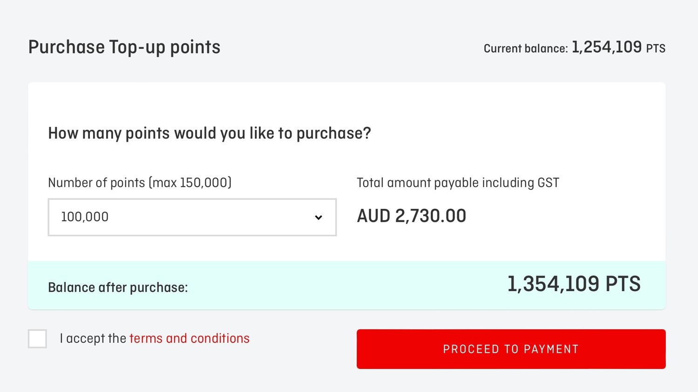Tick the terms and conditions checkbox
Viewport: 698px width, 392px height.
point(37,339)
